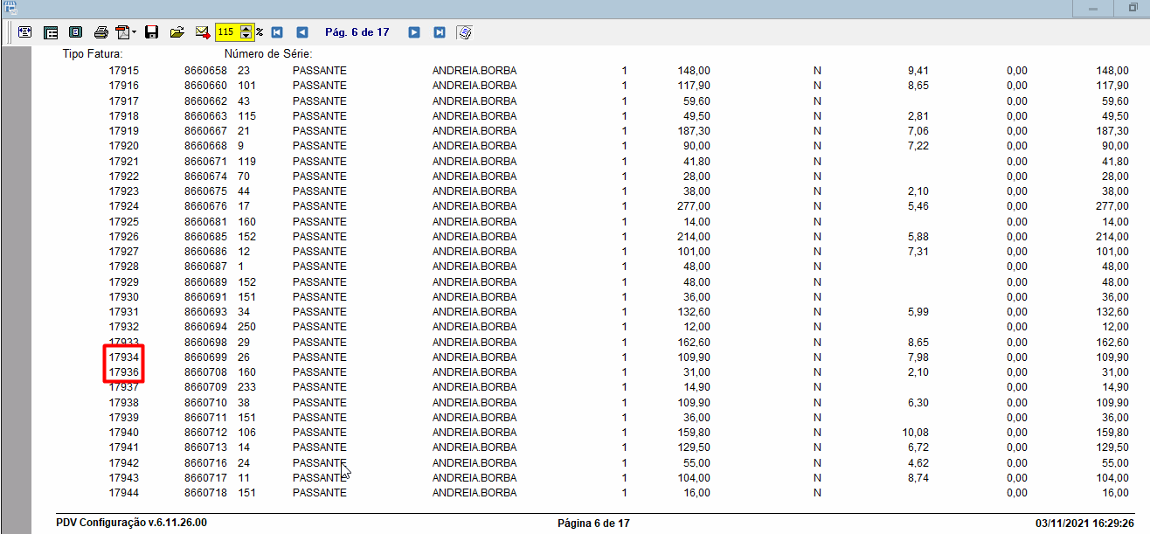Click document number 8660711
This screenshot has height=534, width=1150.
(205, 418)
